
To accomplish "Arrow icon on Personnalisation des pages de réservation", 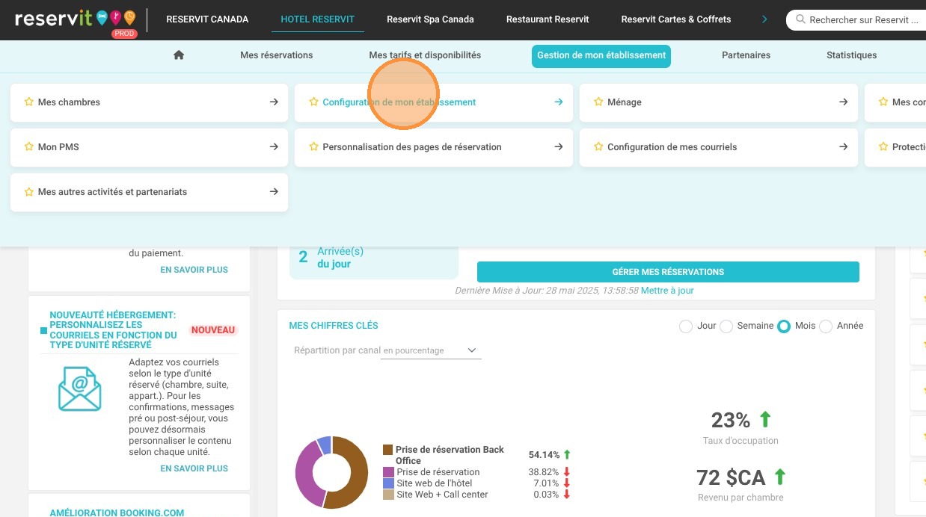I will click(x=559, y=147).
